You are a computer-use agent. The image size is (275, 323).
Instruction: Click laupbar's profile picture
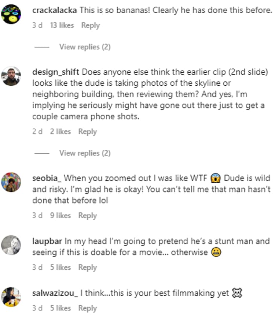point(11,244)
